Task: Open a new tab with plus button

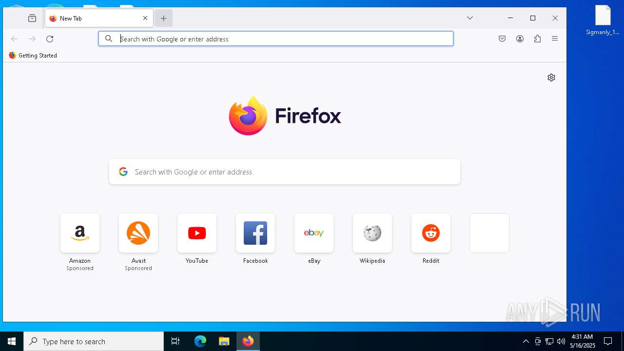Action: [164, 18]
